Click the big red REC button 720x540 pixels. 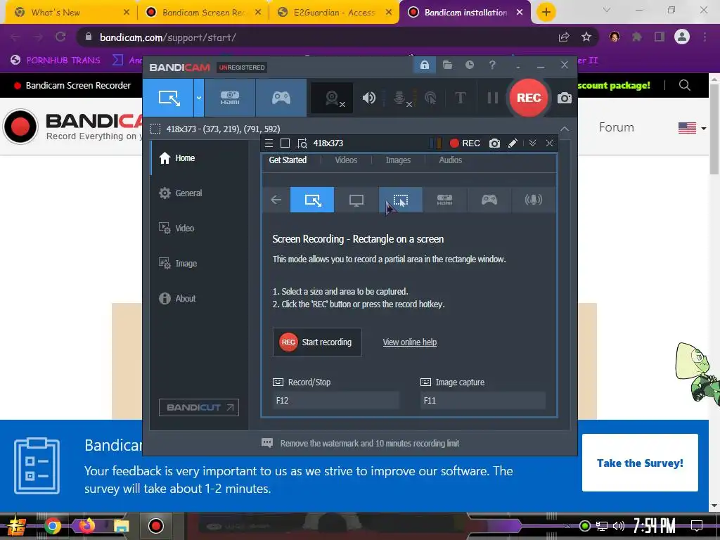[529, 98]
